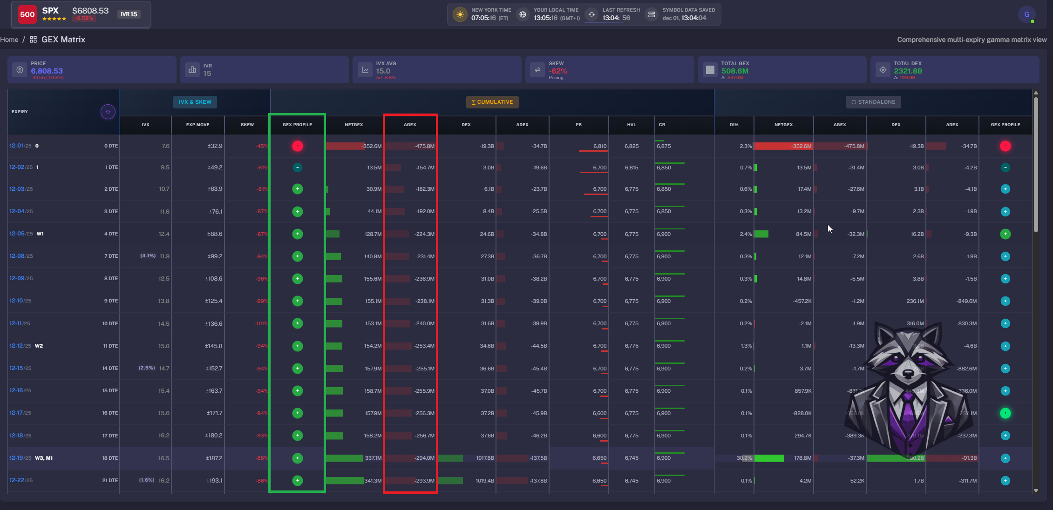Image resolution: width=1053 pixels, height=510 pixels.
Task: Toggle the CUMULATIVE column group
Action: (x=492, y=102)
